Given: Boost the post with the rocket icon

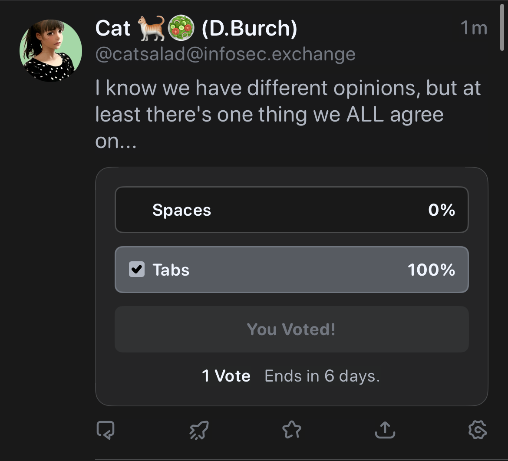Looking at the screenshot, I should (x=199, y=430).
